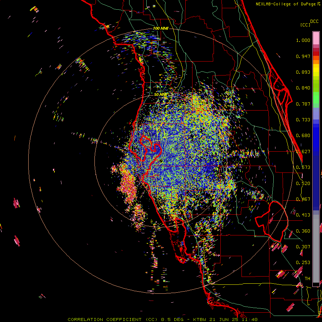
Task: Pick the light pink top color bar segment
Action: click(316, 38)
